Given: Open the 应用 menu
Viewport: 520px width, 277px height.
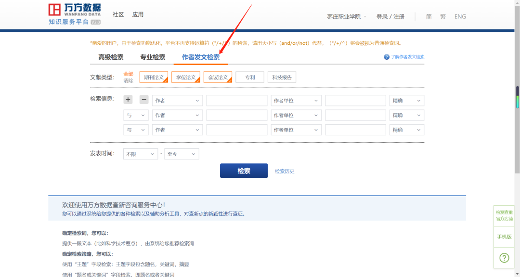Looking at the screenshot, I should click(138, 14).
